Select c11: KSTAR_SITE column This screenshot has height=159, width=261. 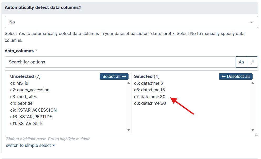click(27, 123)
